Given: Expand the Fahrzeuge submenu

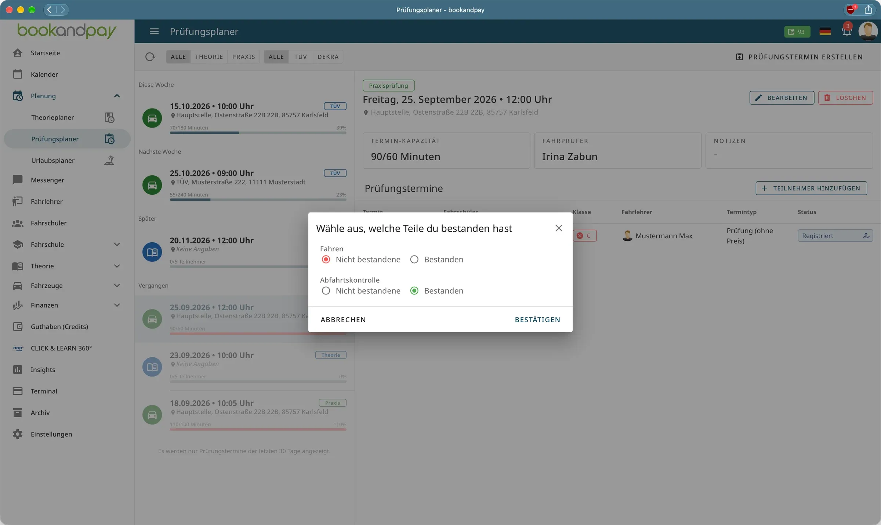Looking at the screenshot, I should 117,286.
